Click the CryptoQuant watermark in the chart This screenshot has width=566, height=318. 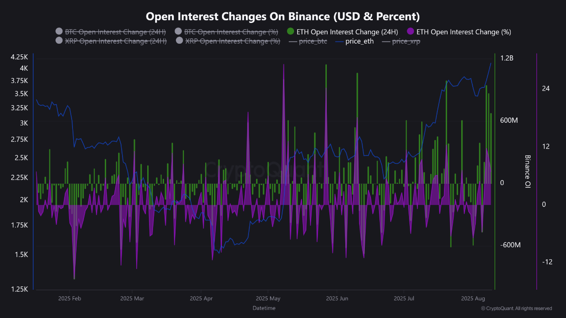[265, 170]
